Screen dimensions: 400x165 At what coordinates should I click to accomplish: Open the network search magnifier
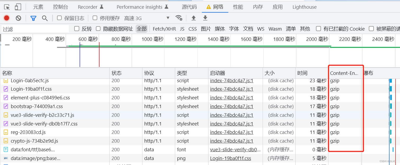click(45, 18)
